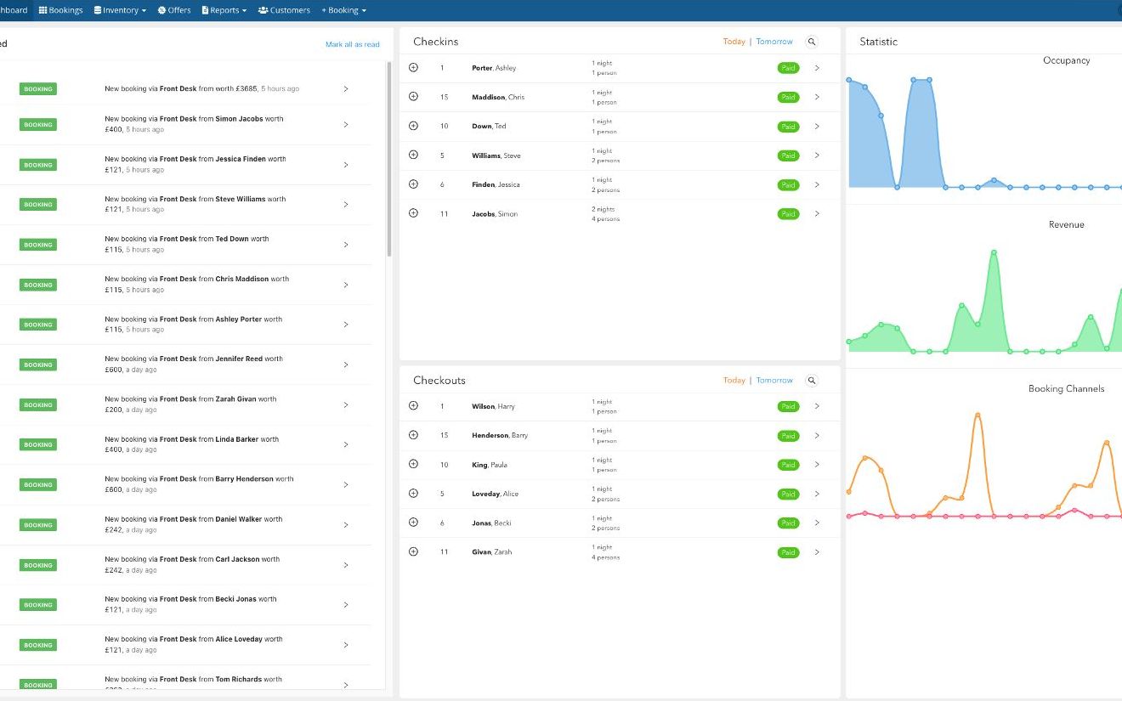Click plus icon beside King, Paula checkout
The height and width of the screenshot is (701, 1122).
[413, 464]
